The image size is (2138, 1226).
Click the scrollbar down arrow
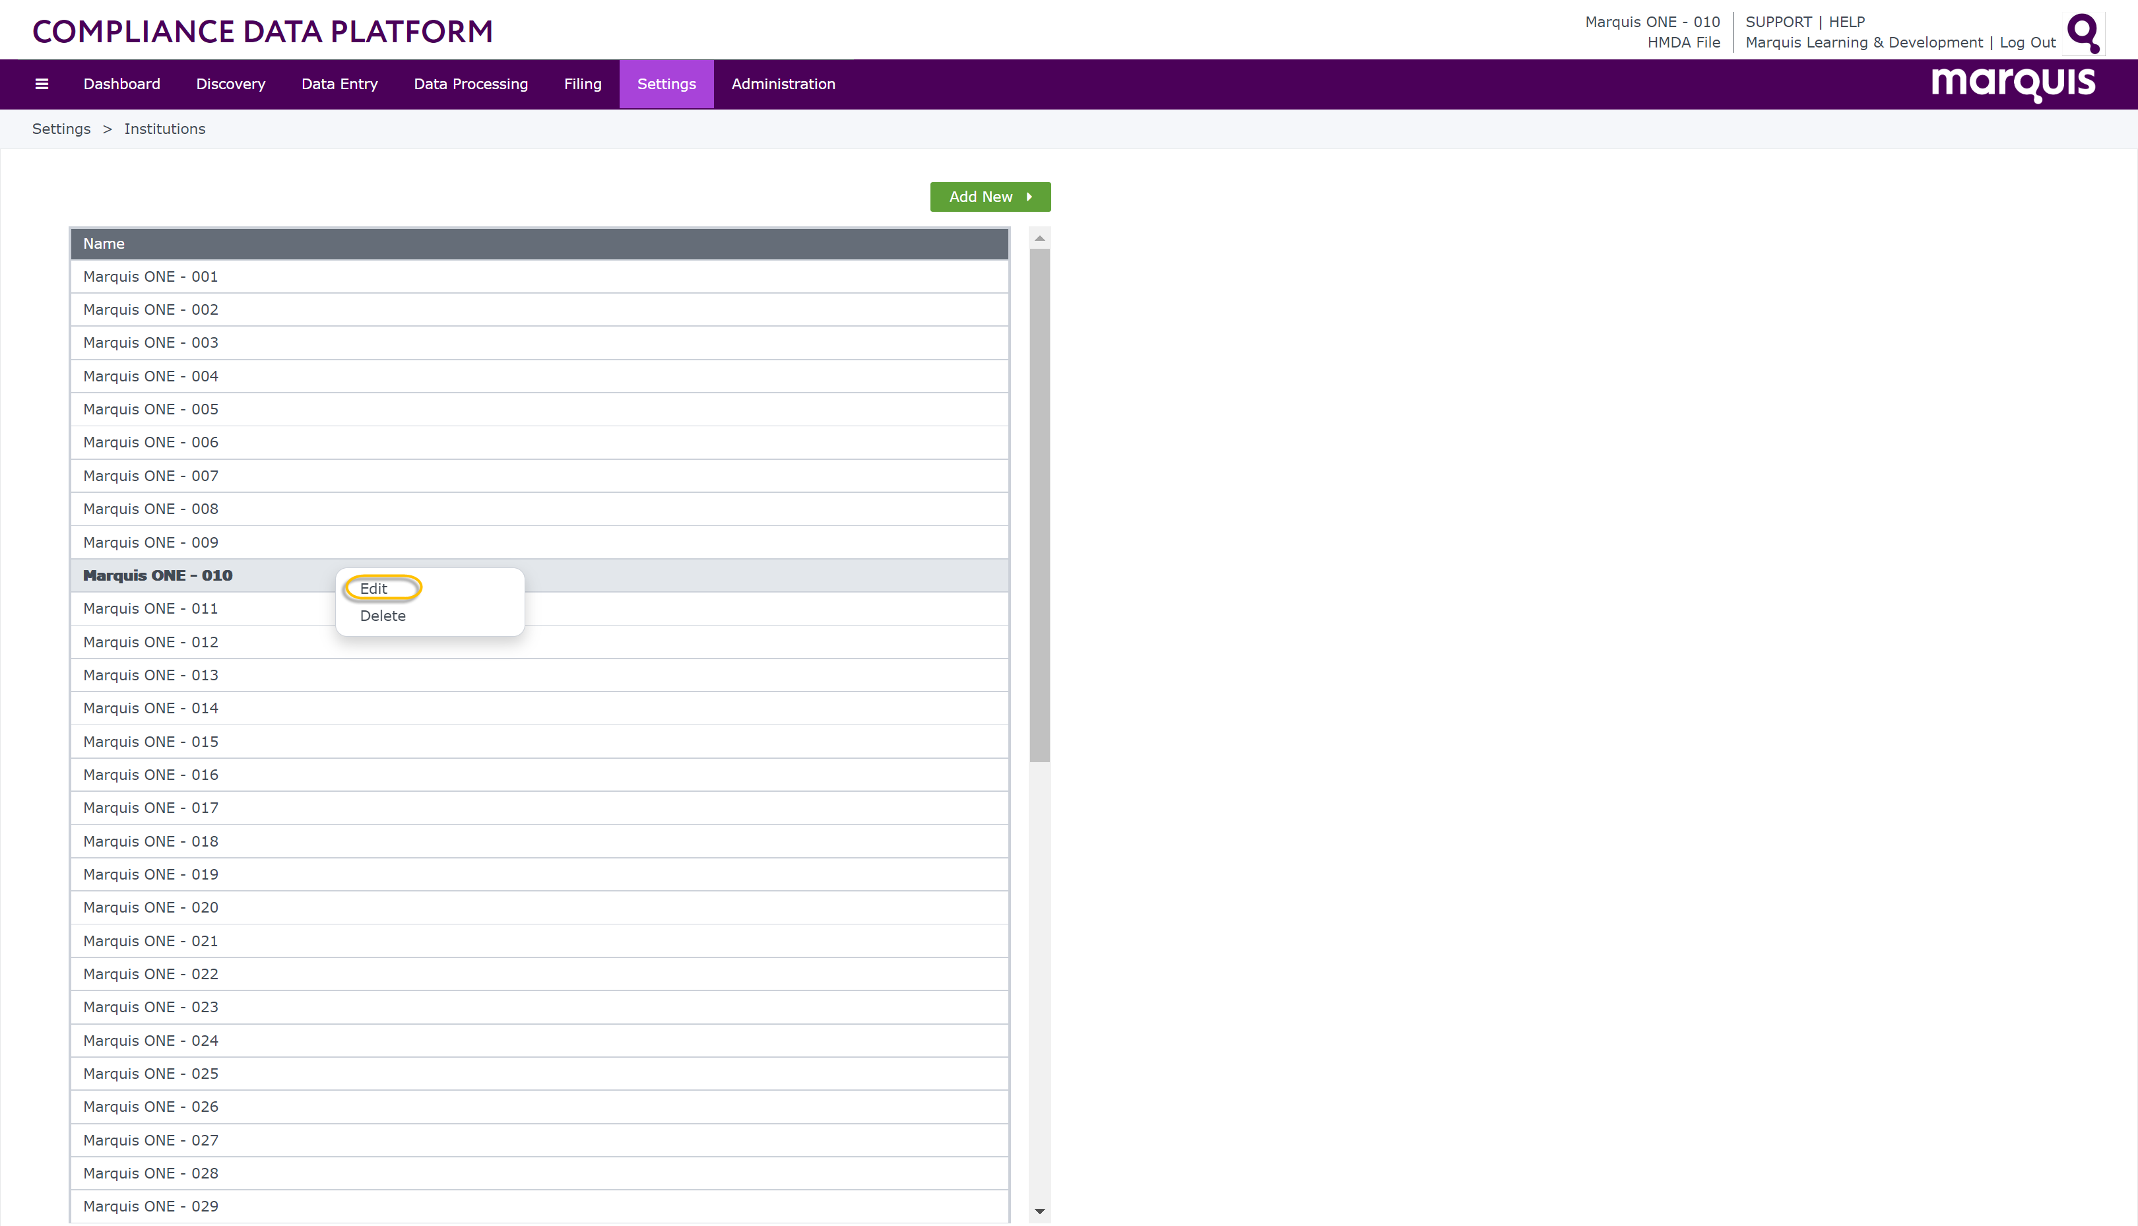(x=1040, y=1211)
